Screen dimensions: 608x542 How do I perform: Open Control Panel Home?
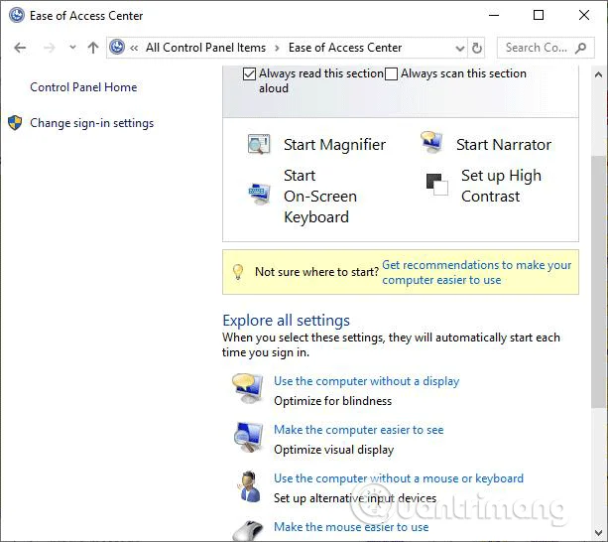click(83, 87)
